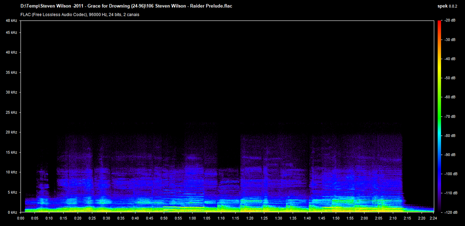
Task: Click the 0:20 time axis label
Action: click(78, 218)
